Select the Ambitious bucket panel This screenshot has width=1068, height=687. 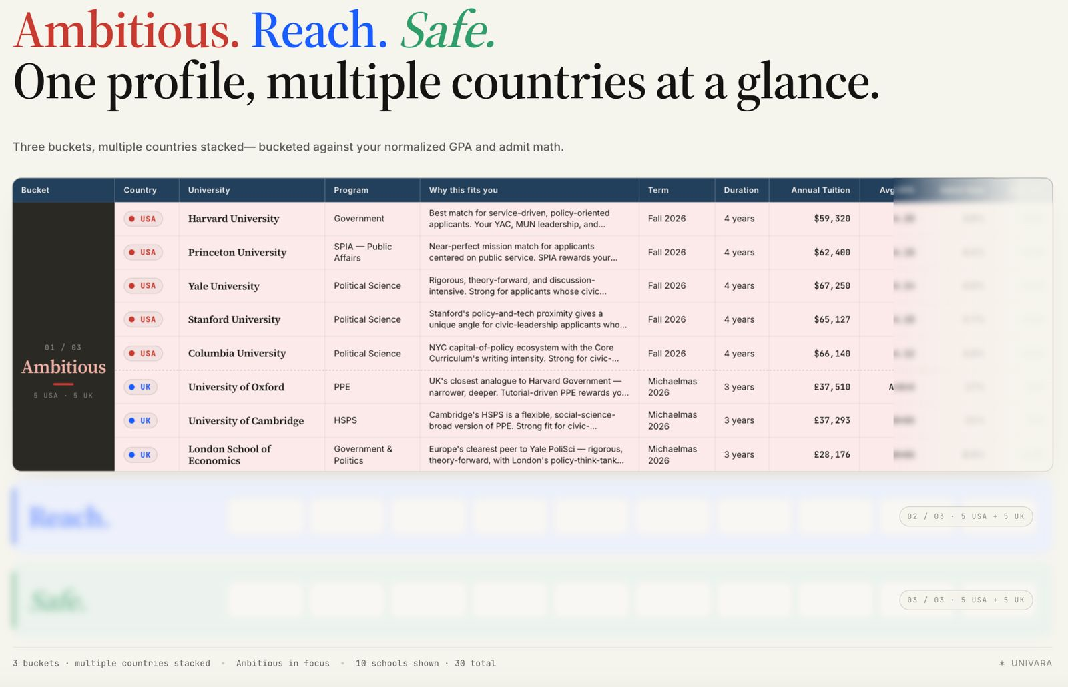(63, 337)
